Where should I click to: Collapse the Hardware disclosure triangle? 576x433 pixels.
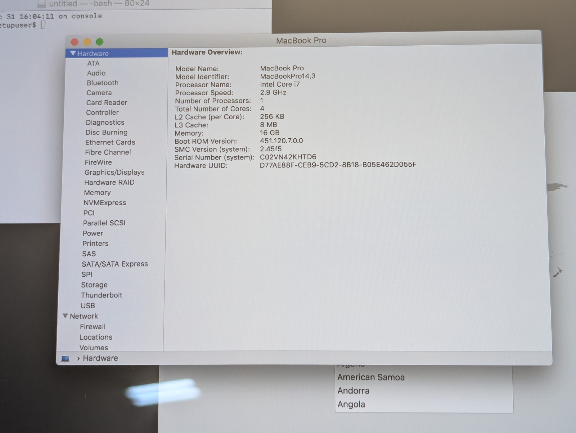click(73, 54)
